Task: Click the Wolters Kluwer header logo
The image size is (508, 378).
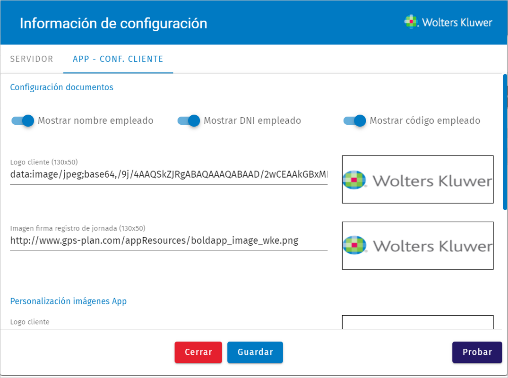Action: tap(448, 22)
